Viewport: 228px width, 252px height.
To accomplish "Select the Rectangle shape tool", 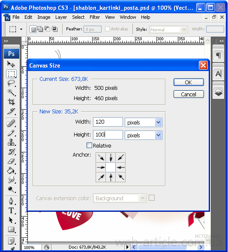I will (11, 229).
